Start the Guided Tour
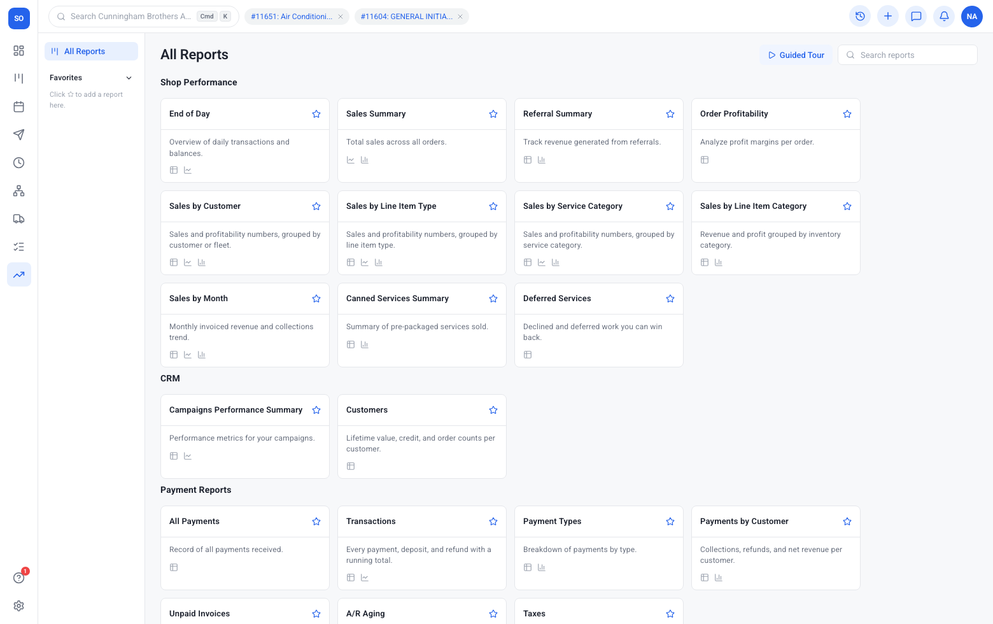 coord(796,55)
